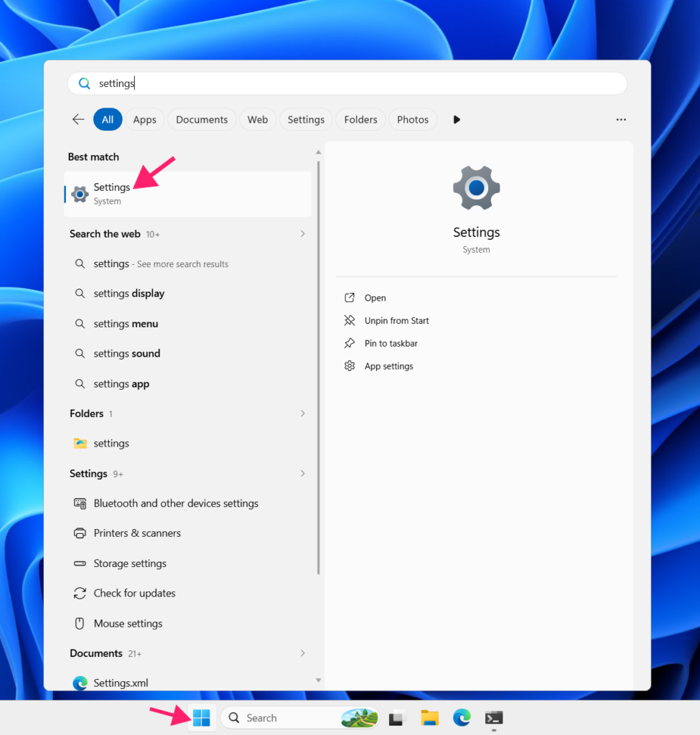Click Unpin from Start

(396, 321)
